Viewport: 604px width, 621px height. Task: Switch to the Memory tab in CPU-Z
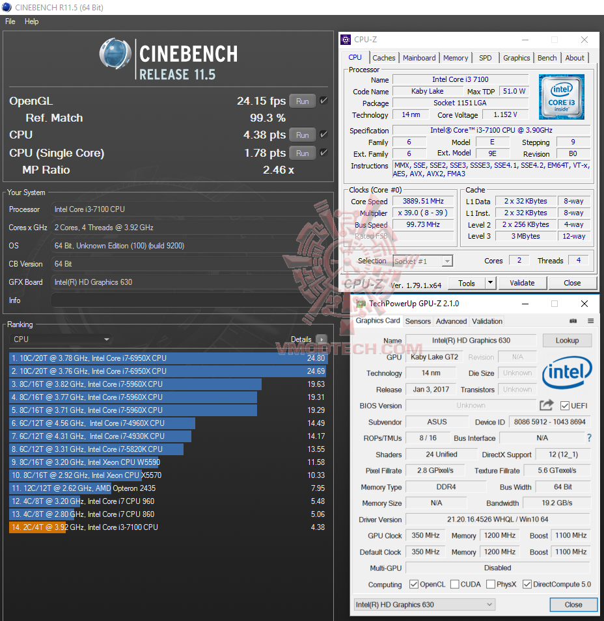tap(456, 58)
